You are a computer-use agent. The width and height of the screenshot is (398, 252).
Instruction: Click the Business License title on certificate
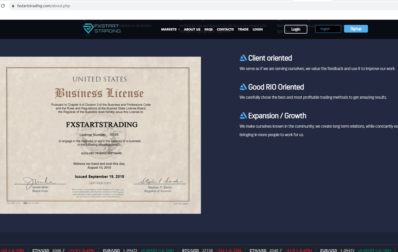pos(99,93)
